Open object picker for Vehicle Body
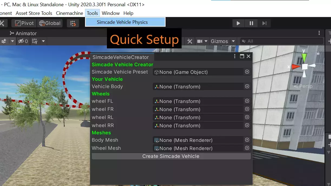The width and height of the screenshot is (331, 186). click(x=247, y=87)
